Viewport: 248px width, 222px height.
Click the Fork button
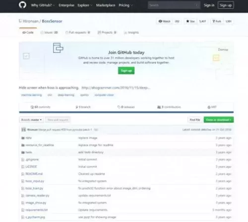(217, 21)
